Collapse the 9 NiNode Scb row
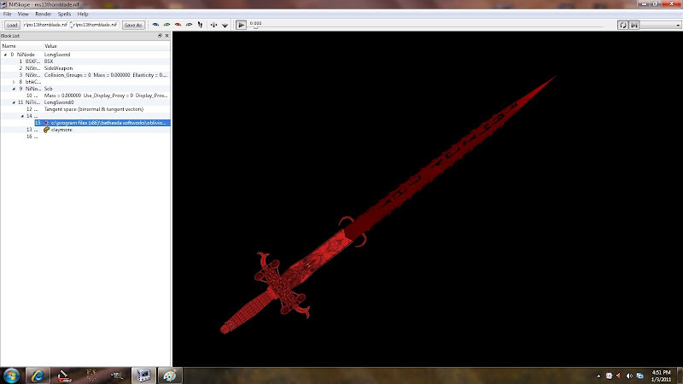This screenshot has width=683, height=384. pyautogui.click(x=14, y=89)
